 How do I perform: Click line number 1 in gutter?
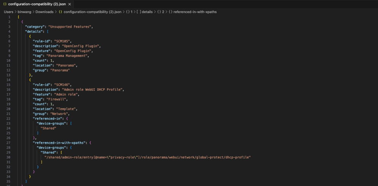coord(9,17)
